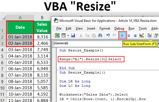The width and height of the screenshot is (159, 102).
Task: Click the Dim LC As Long line
Action: [x=75, y=86]
